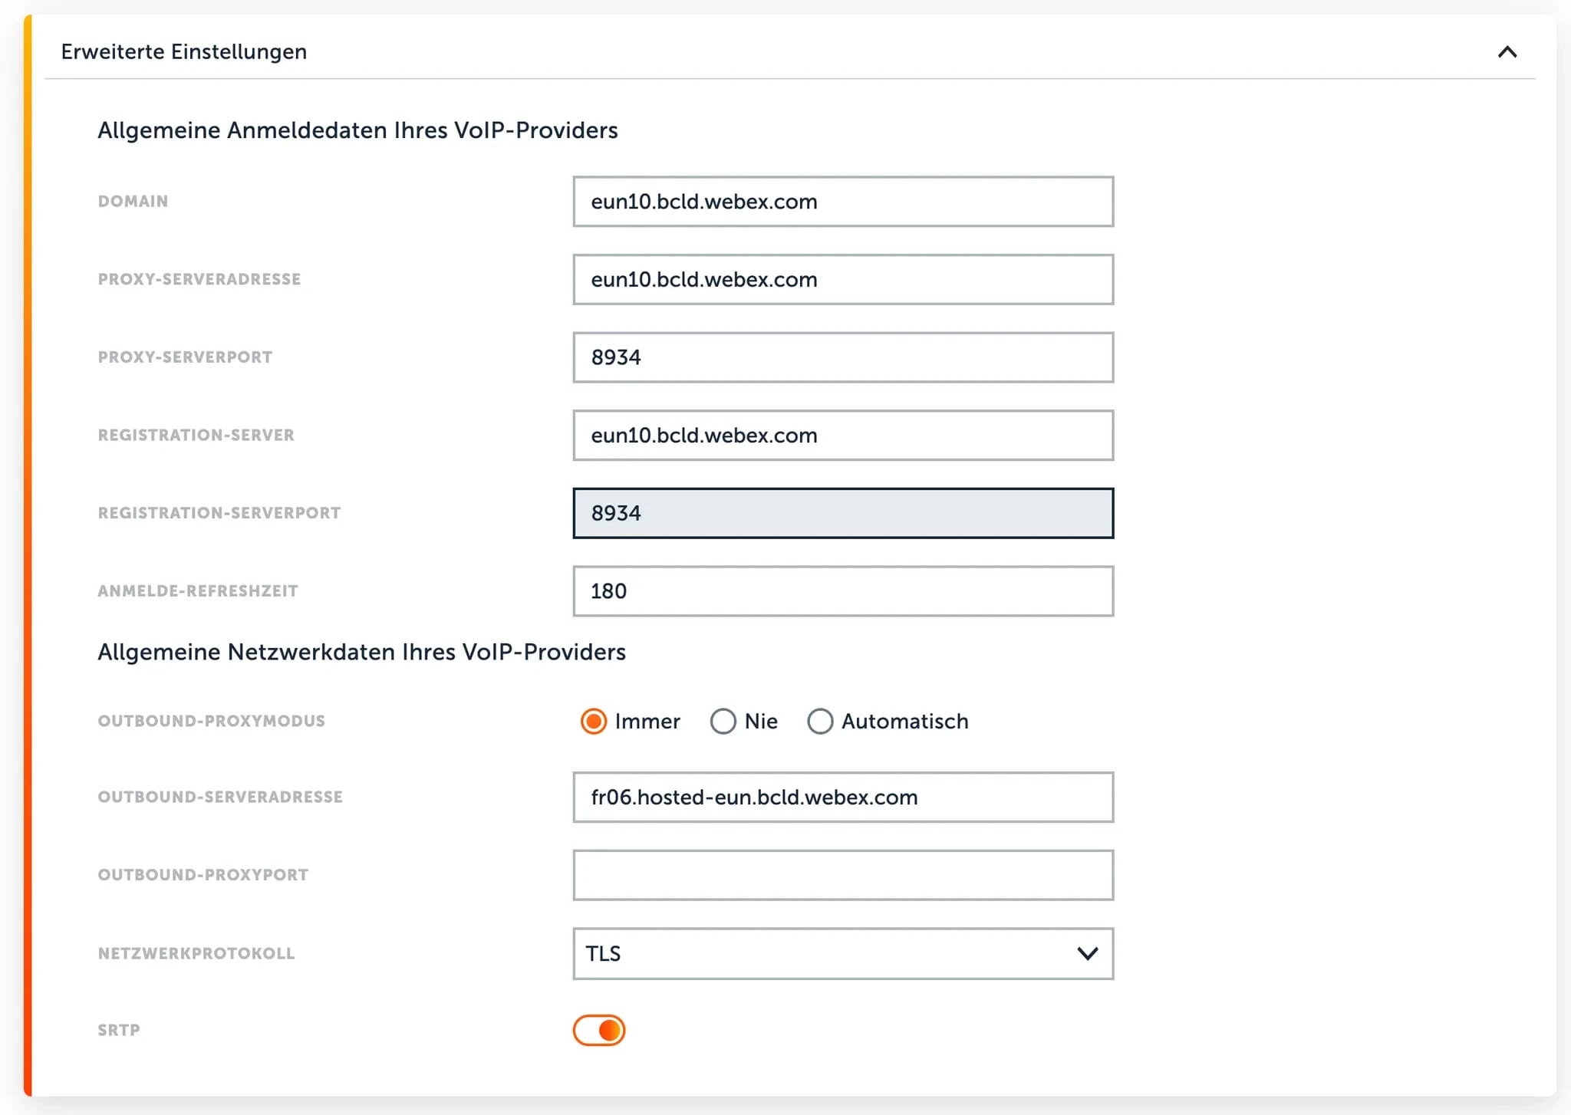1571x1115 pixels.
Task: Click the Netzwerkprotokoll dropdown arrow
Action: click(x=1087, y=953)
